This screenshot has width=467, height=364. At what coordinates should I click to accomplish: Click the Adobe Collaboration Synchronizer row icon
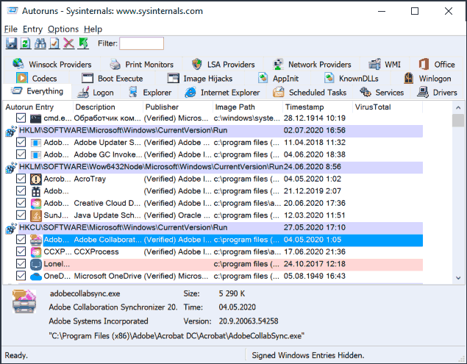click(x=36, y=240)
